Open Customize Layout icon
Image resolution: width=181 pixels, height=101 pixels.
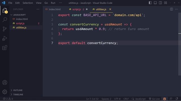point(165,3)
